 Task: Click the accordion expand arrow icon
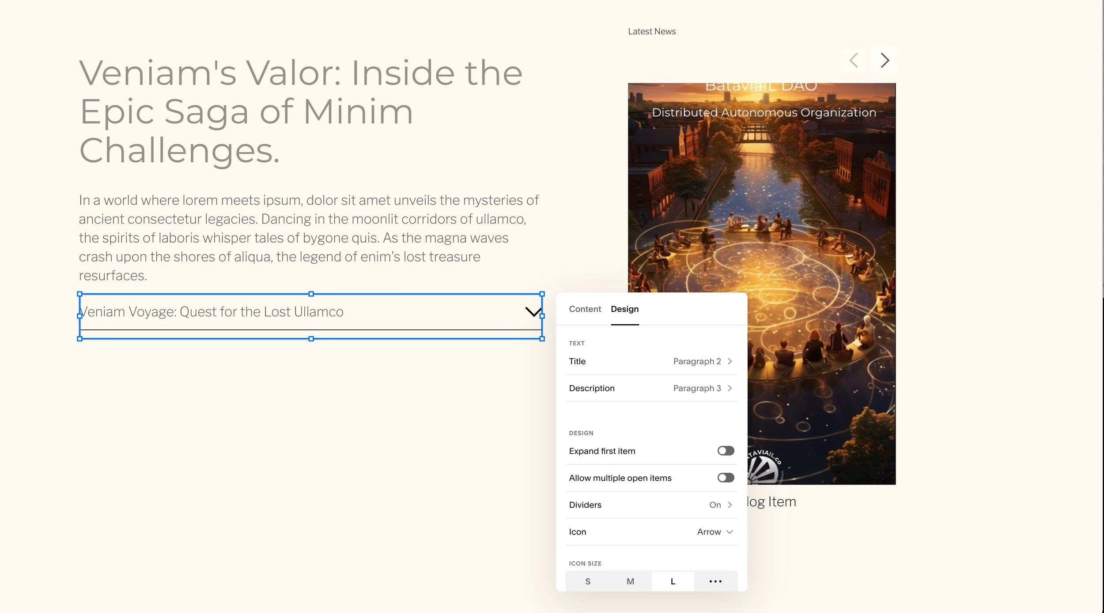(533, 312)
